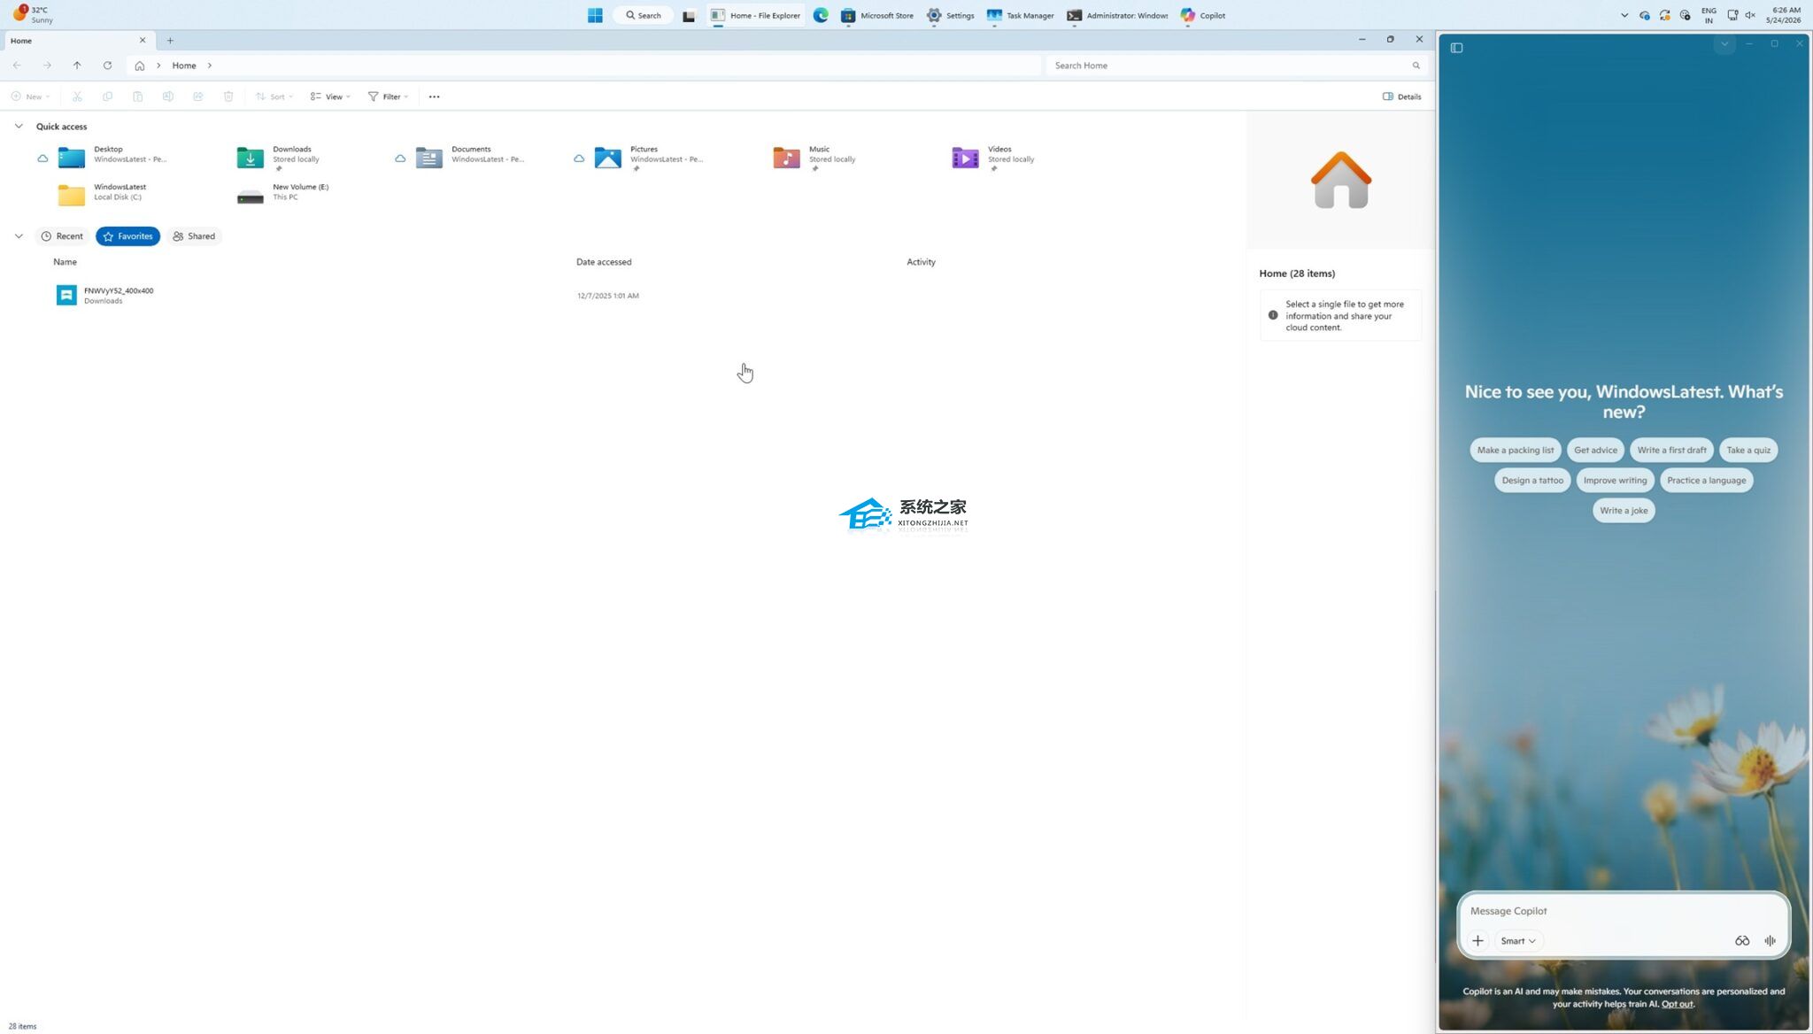Click the Make a packing list suggestion
Viewport: 1813px width, 1034px height.
pos(1515,451)
